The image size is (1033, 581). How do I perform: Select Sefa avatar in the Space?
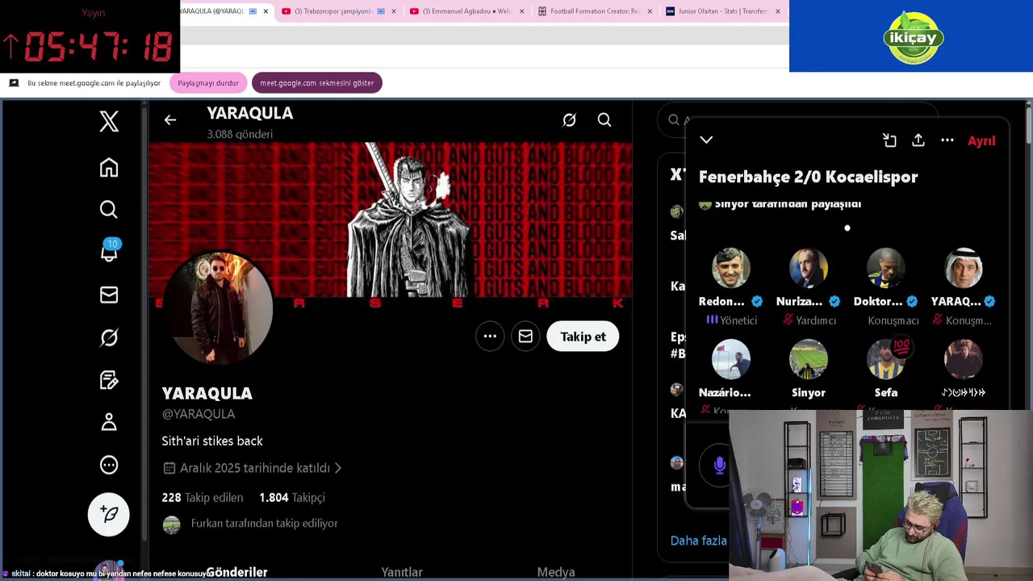pos(886,359)
